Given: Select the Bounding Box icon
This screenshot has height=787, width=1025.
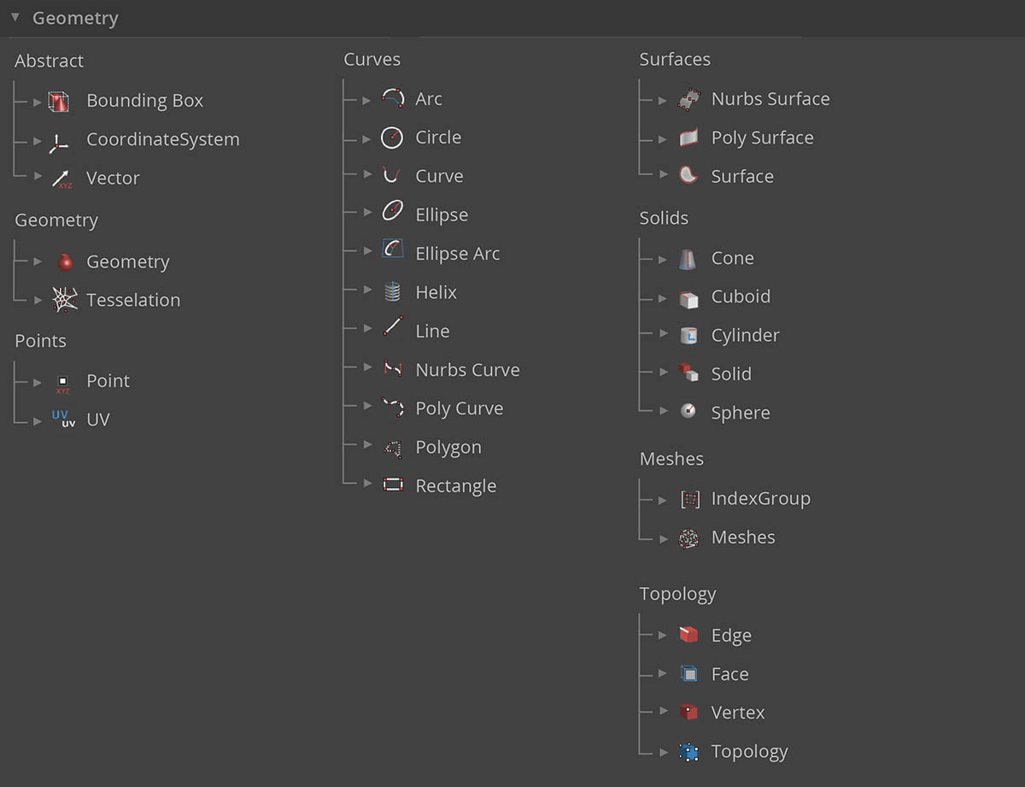Looking at the screenshot, I should click(58, 100).
